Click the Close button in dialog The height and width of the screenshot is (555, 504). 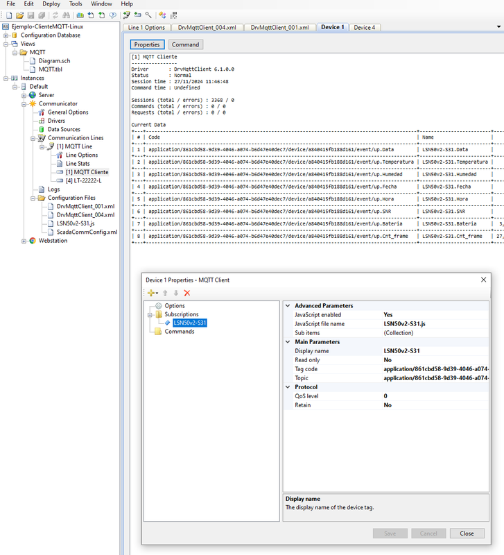[x=467, y=533]
